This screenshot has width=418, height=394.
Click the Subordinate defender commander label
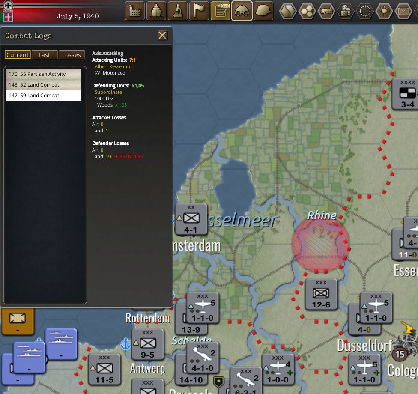pos(108,92)
